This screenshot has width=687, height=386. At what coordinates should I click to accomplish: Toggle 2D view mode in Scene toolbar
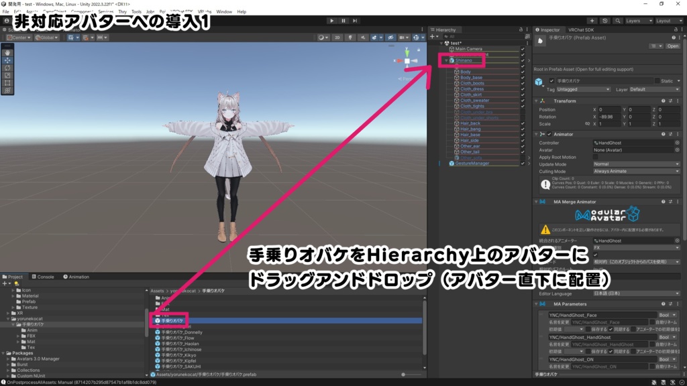[x=337, y=39]
